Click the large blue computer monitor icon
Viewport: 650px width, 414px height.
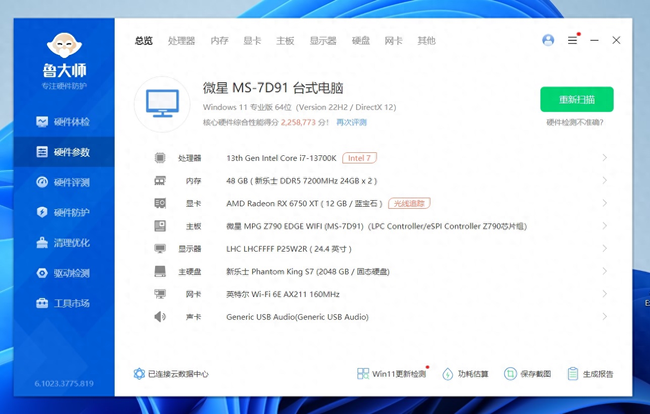[162, 104]
